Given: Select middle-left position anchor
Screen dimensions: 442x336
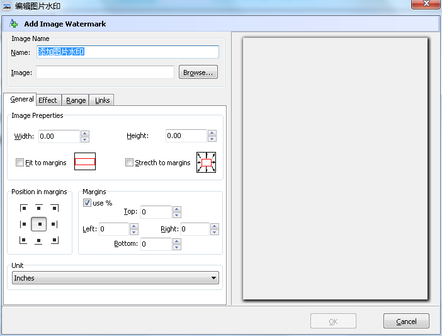Looking at the screenshot, I should tap(24, 224).
